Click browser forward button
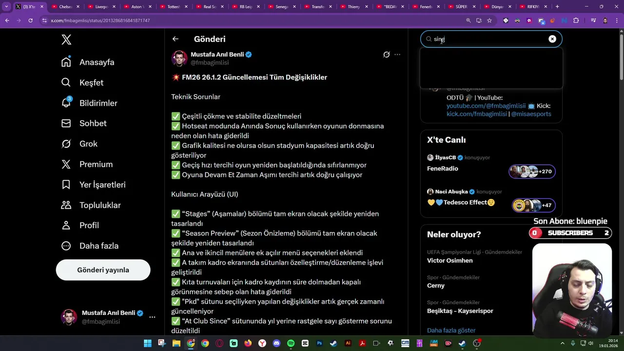 point(19,20)
